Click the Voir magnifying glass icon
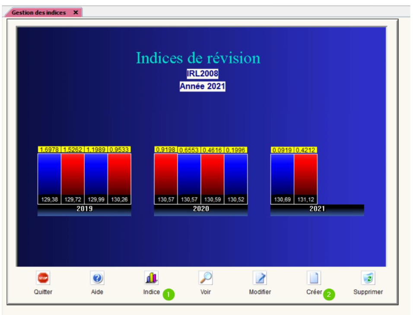The width and height of the screenshot is (413, 315). pyautogui.click(x=206, y=278)
